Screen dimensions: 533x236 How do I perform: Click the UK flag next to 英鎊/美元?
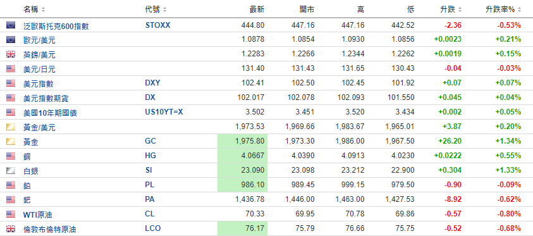pyautogui.click(x=11, y=54)
